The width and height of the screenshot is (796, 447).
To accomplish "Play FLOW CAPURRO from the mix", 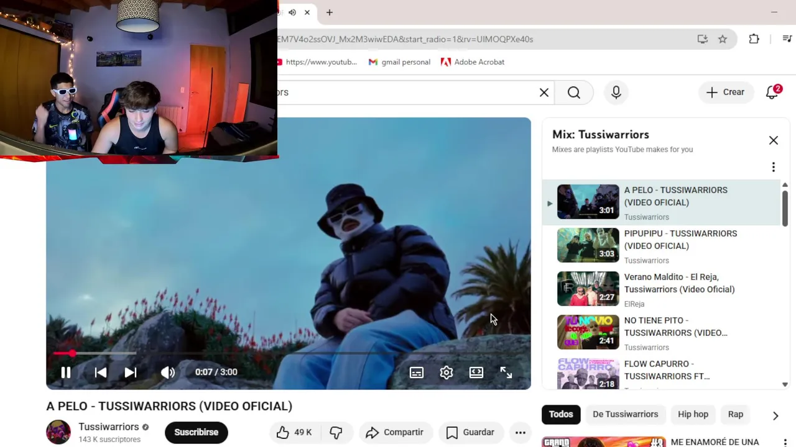I will 661,372.
